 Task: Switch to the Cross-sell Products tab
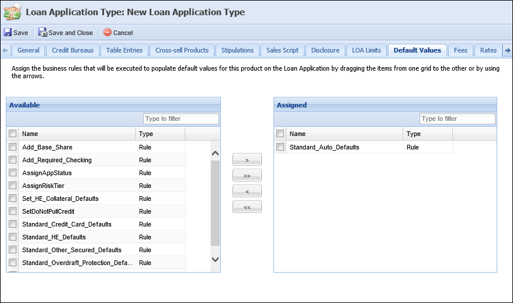pyautogui.click(x=182, y=50)
